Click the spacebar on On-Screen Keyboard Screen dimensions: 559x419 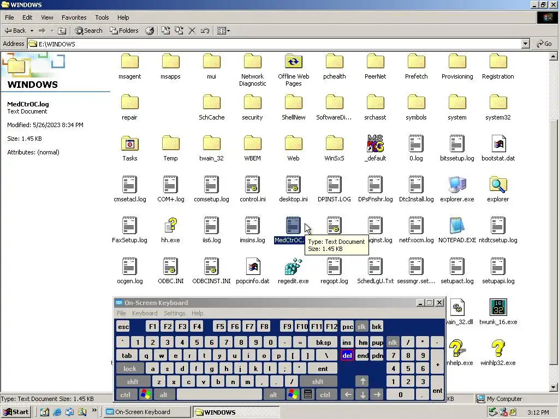click(219, 395)
